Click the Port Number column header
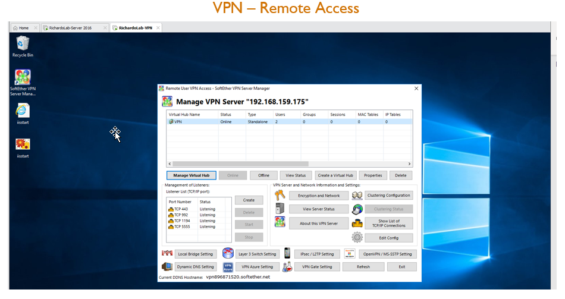Screen dimensions: 565x299 click(182, 202)
